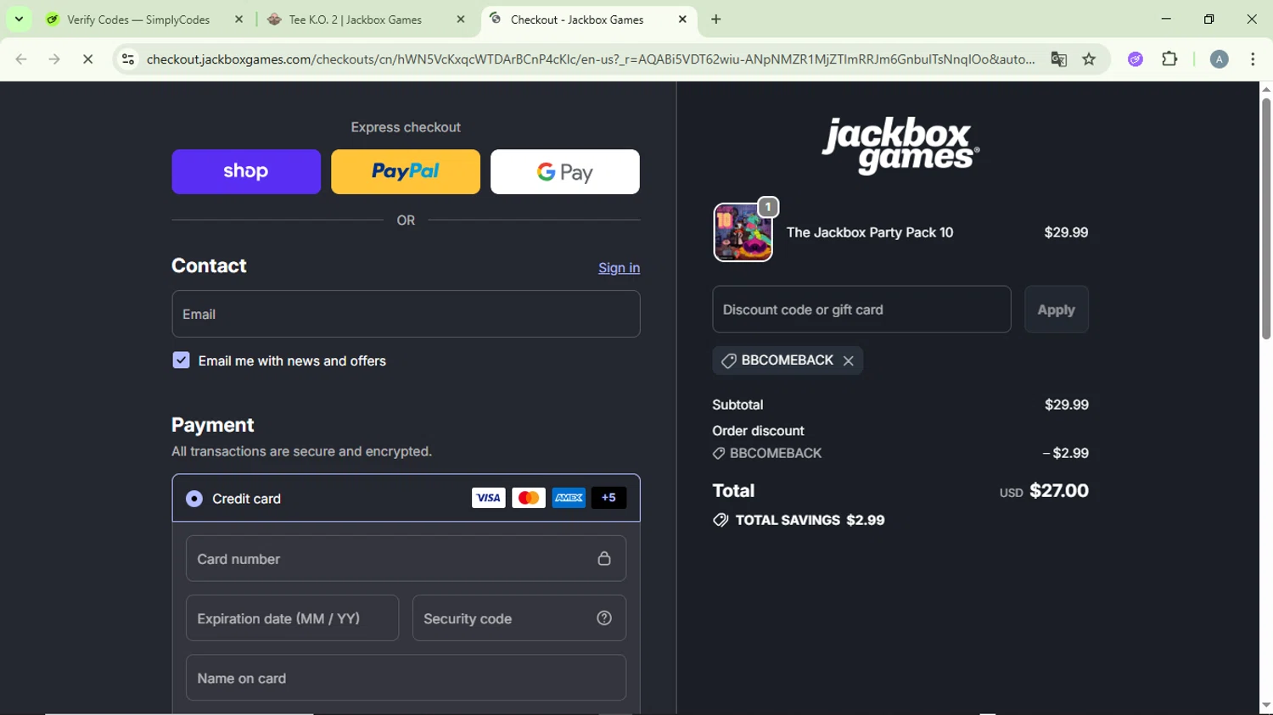Click scrollbar down arrow
Screen dimensions: 1273x715
1265,706
